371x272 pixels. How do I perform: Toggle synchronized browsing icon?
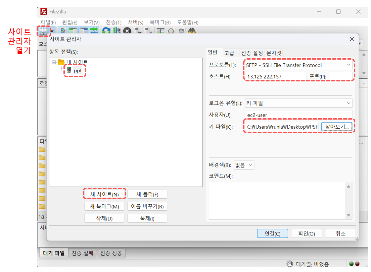(182, 31)
